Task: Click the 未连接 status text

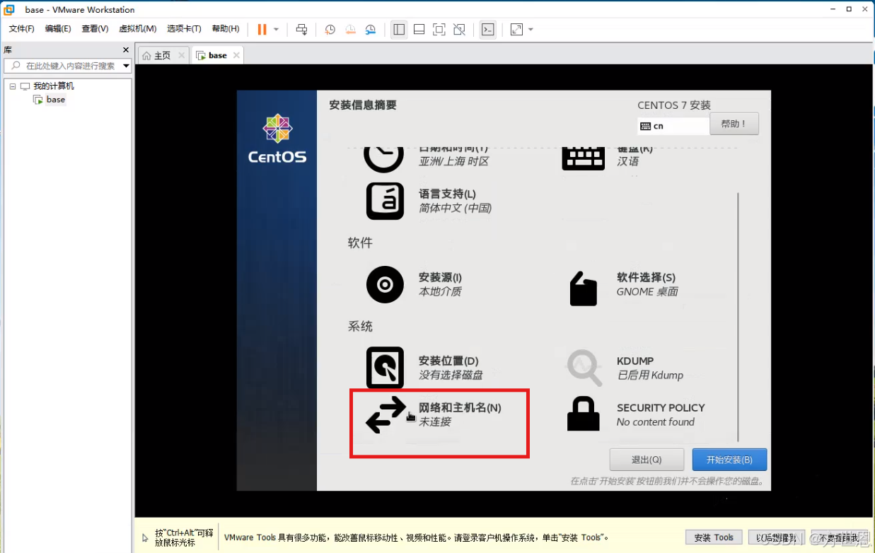Action: click(435, 421)
